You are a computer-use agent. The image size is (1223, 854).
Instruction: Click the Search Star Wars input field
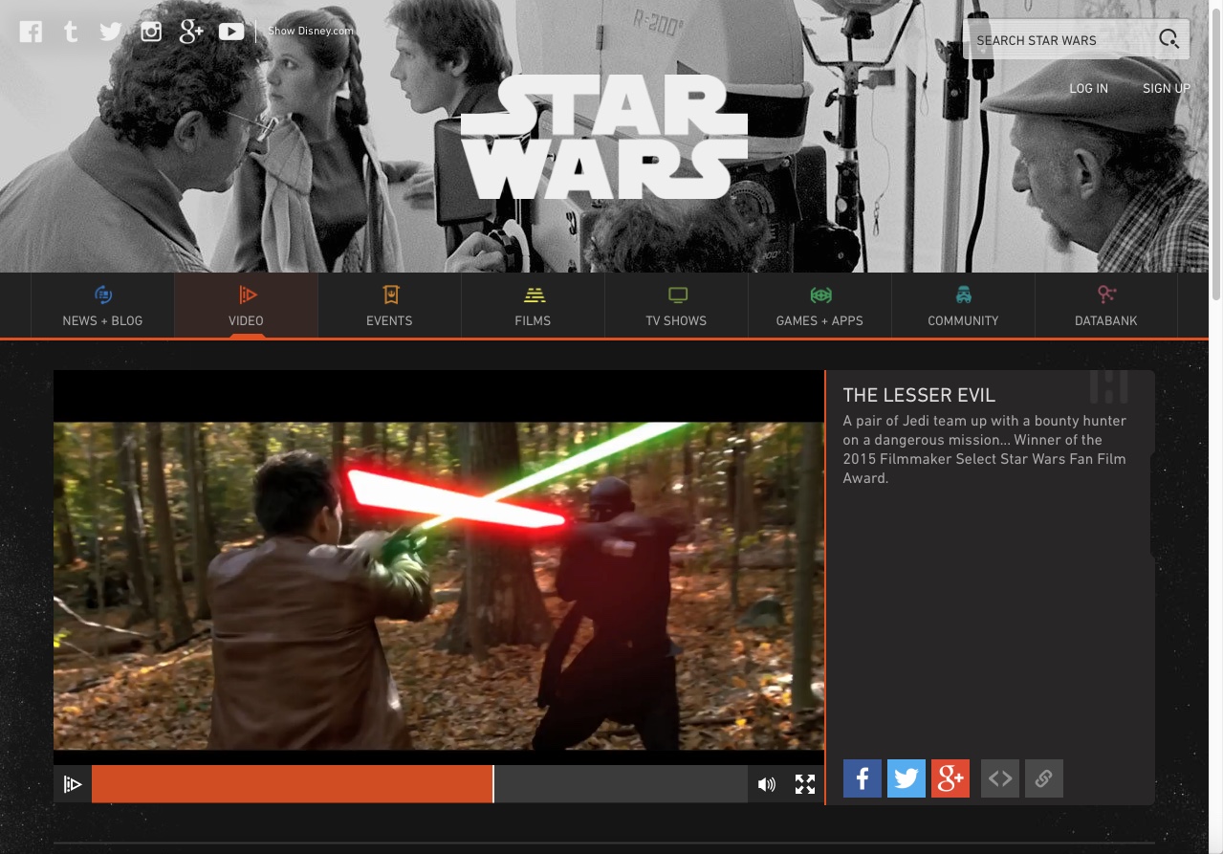(x=1059, y=40)
